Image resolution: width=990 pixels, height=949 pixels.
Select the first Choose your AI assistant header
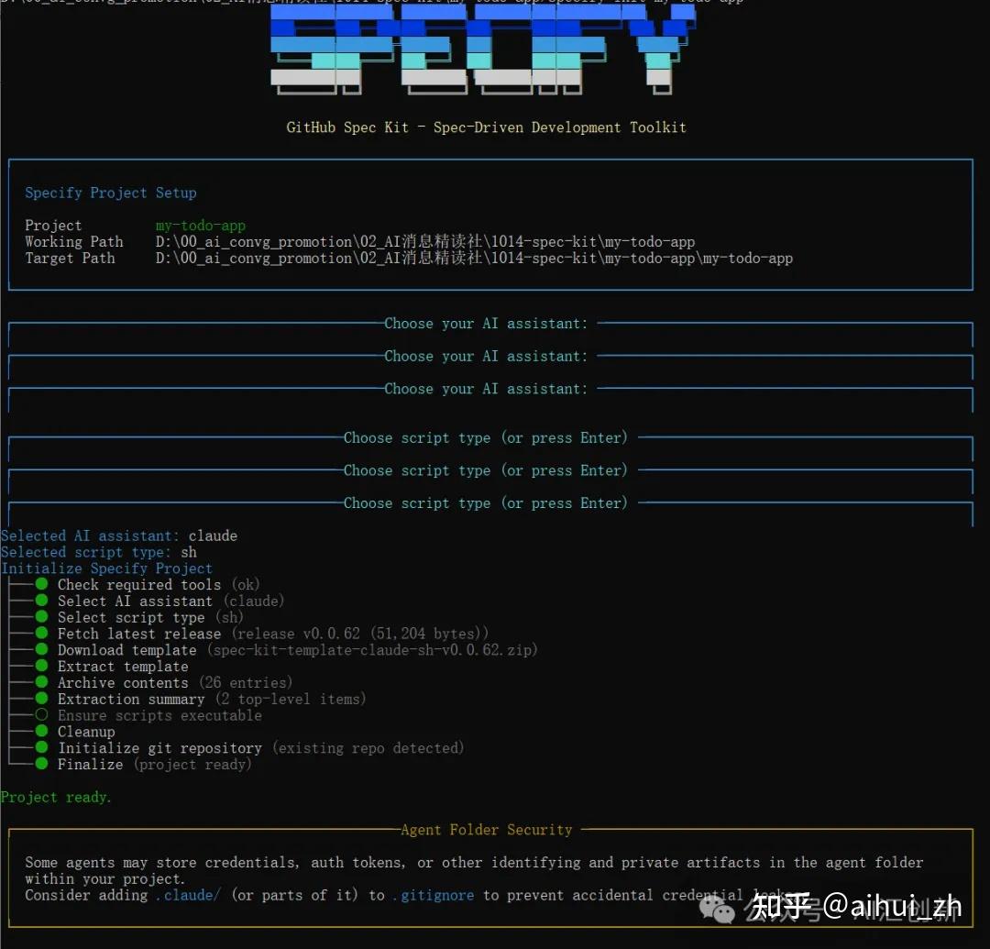point(487,323)
